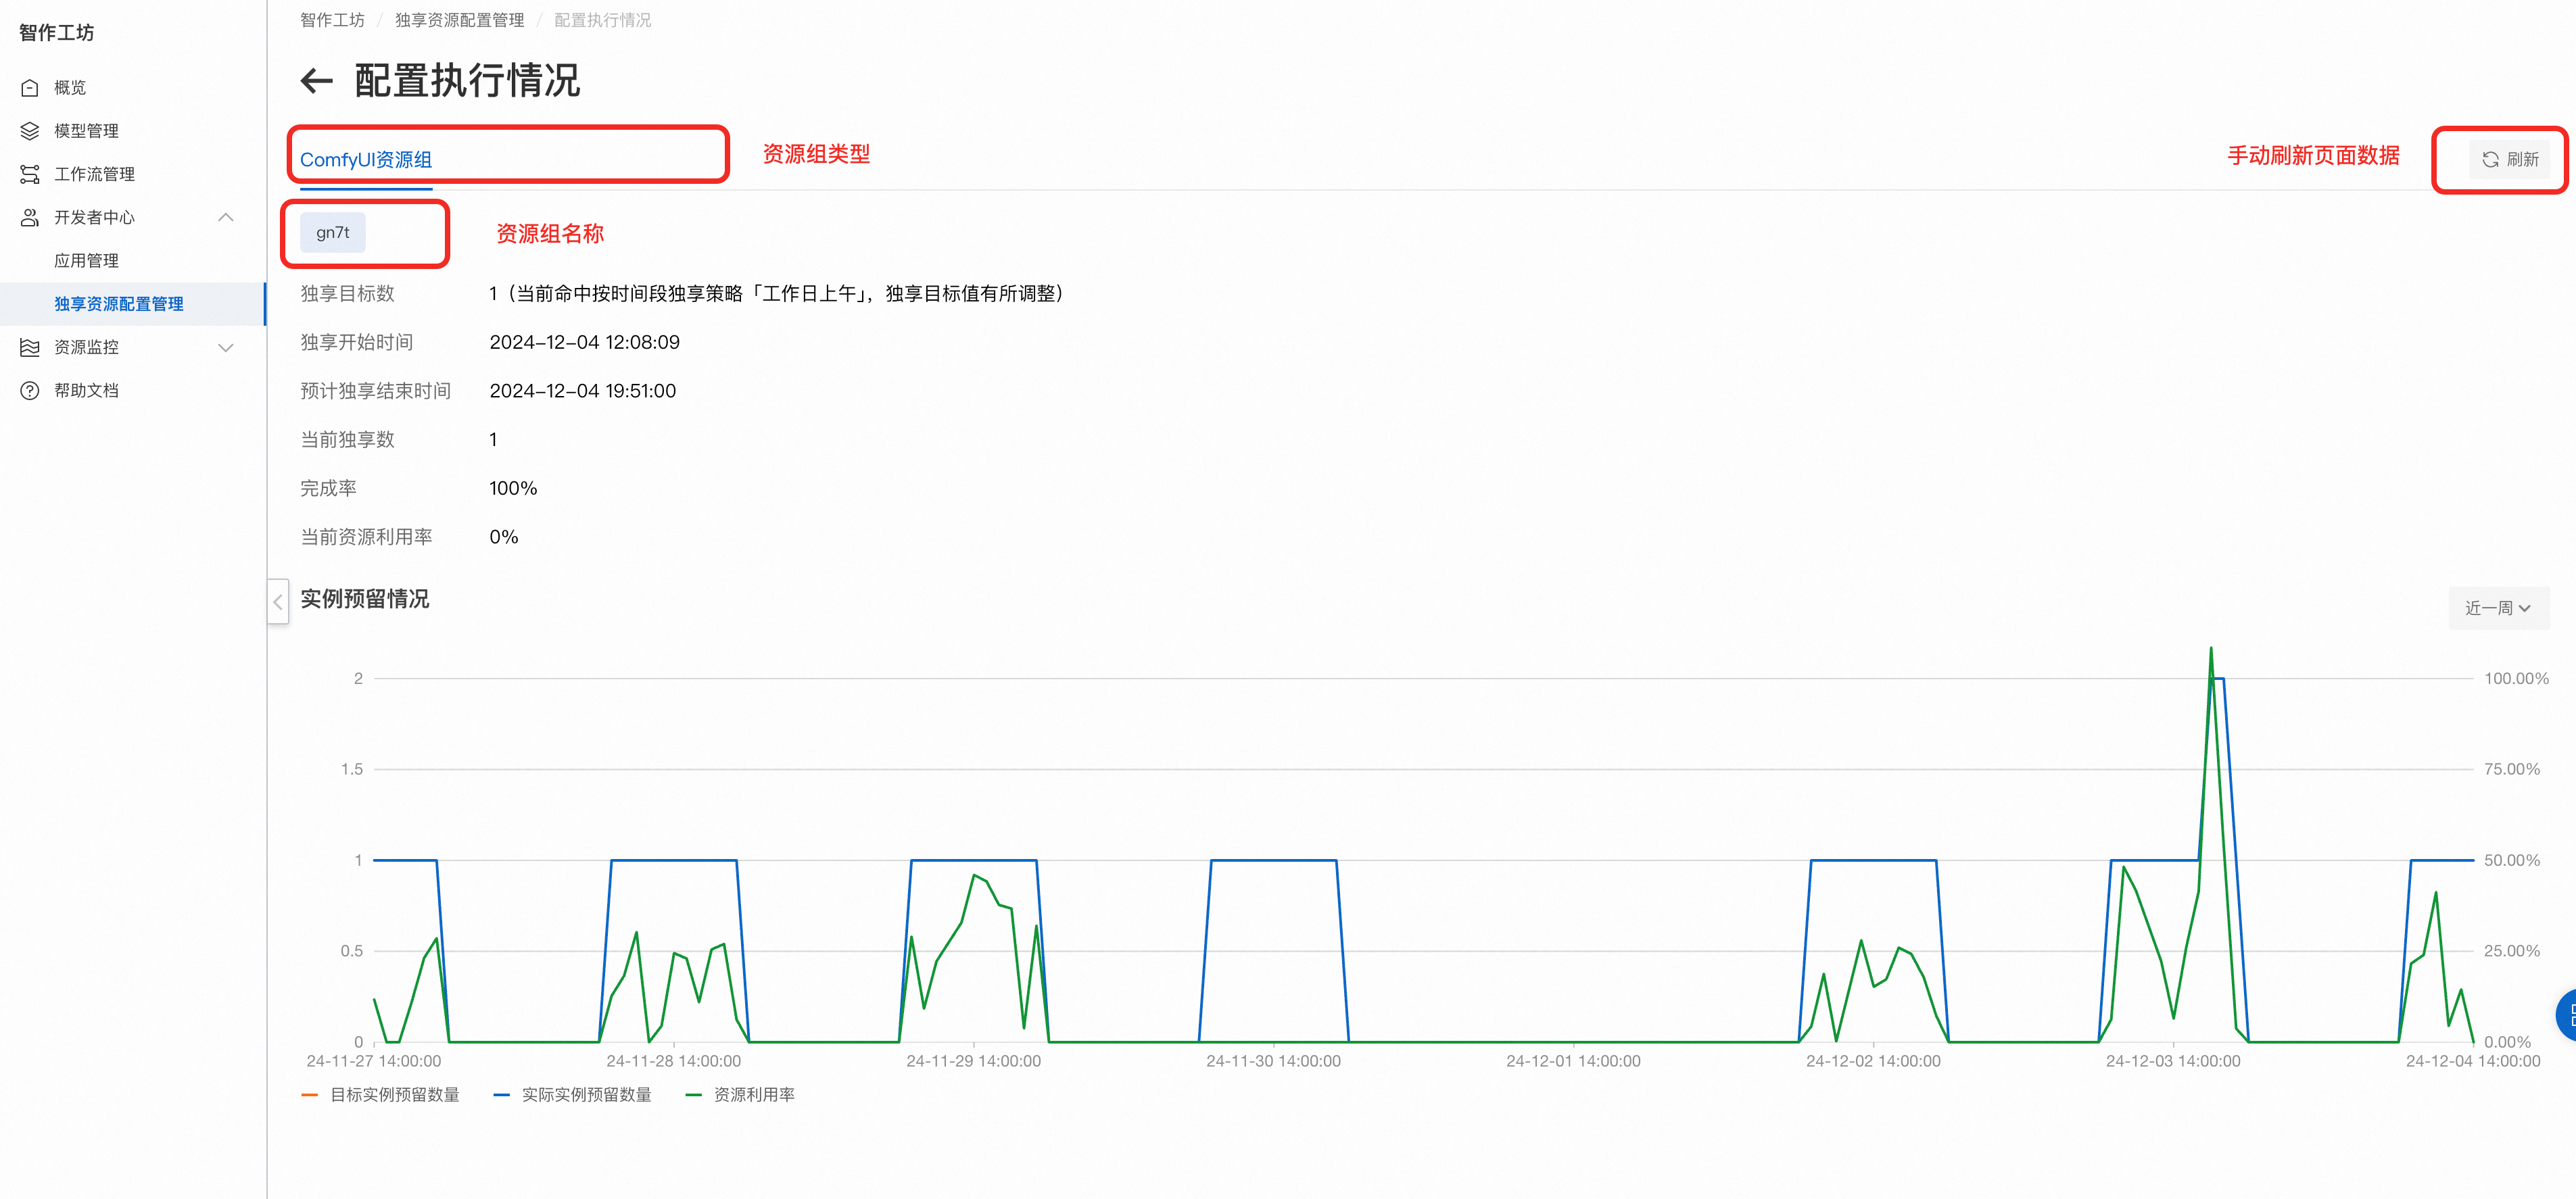Select the gn7t resource group tag
The height and width of the screenshot is (1199, 2576).
pos(333,233)
